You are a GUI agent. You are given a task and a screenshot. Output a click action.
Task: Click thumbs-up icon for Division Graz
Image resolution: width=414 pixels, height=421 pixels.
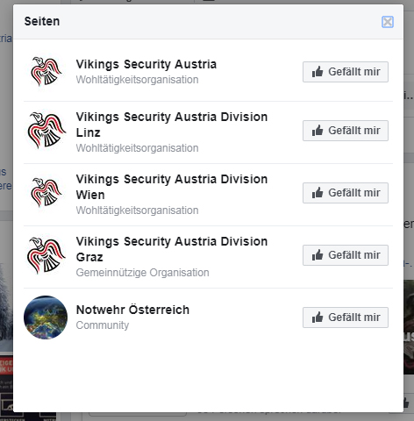pyautogui.click(x=318, y=255)
